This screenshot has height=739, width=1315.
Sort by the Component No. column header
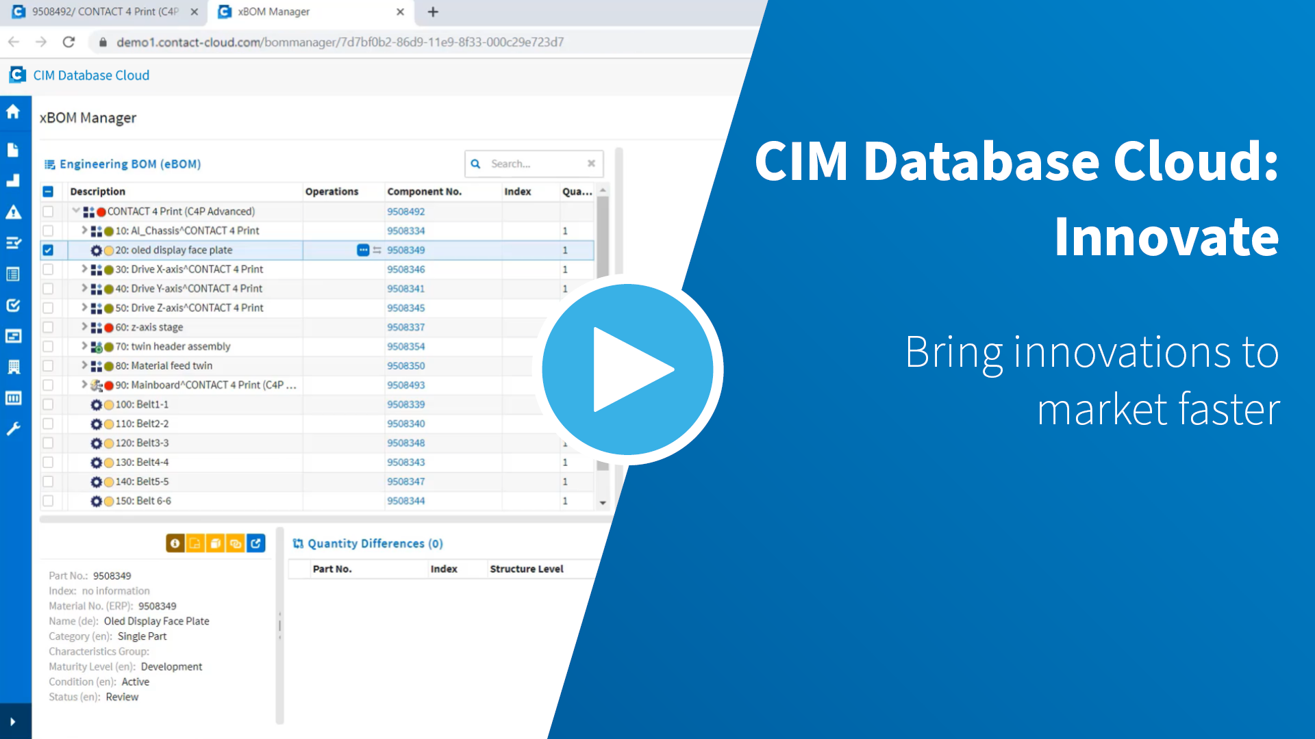point(424,192)
